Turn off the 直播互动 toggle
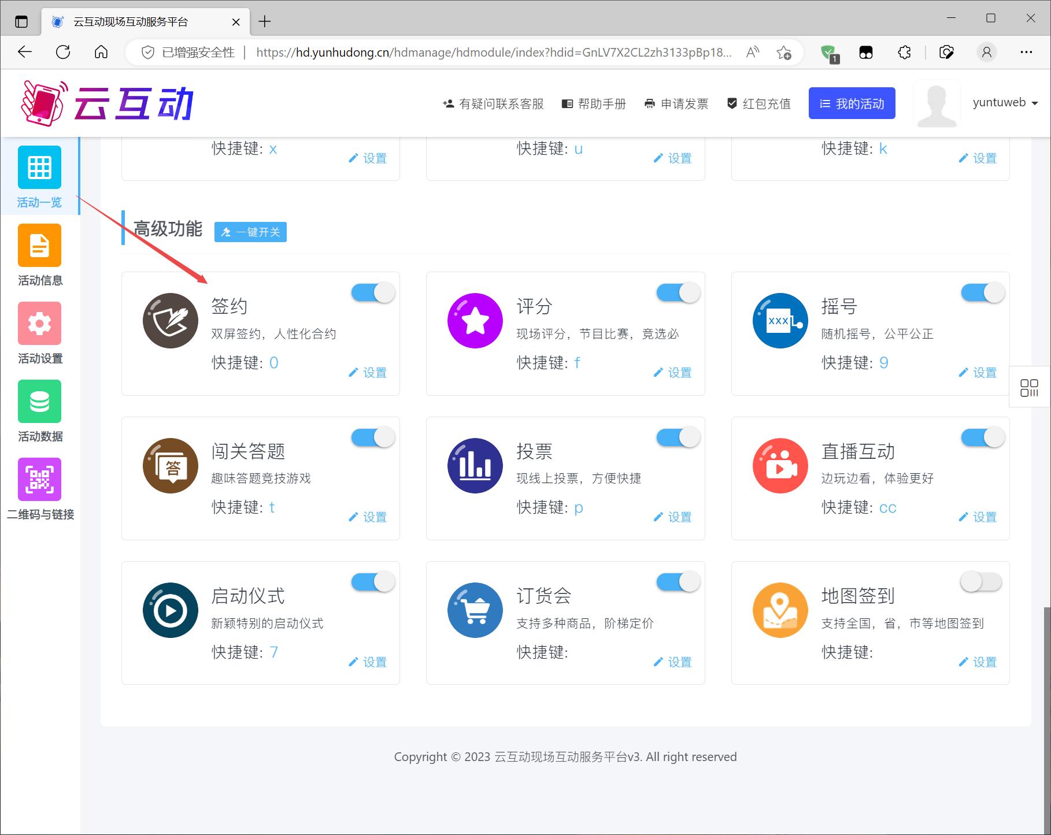This screenshot has width=1051, height=835. 982,437
